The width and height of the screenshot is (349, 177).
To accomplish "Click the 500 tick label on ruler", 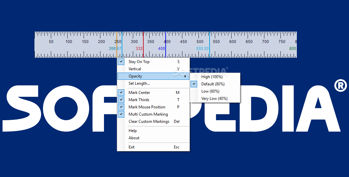I will pos(200,41).
